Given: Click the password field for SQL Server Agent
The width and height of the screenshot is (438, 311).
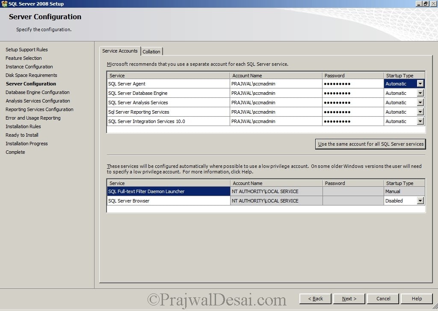Looking at the screenshot, I should (353, 84).
